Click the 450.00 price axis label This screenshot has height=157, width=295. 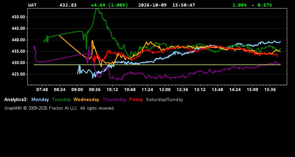coord(19,17)
